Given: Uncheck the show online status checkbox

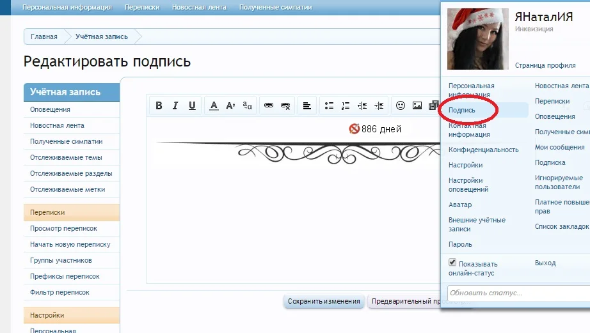Looking at the screenshot, I should coord(452,263).
